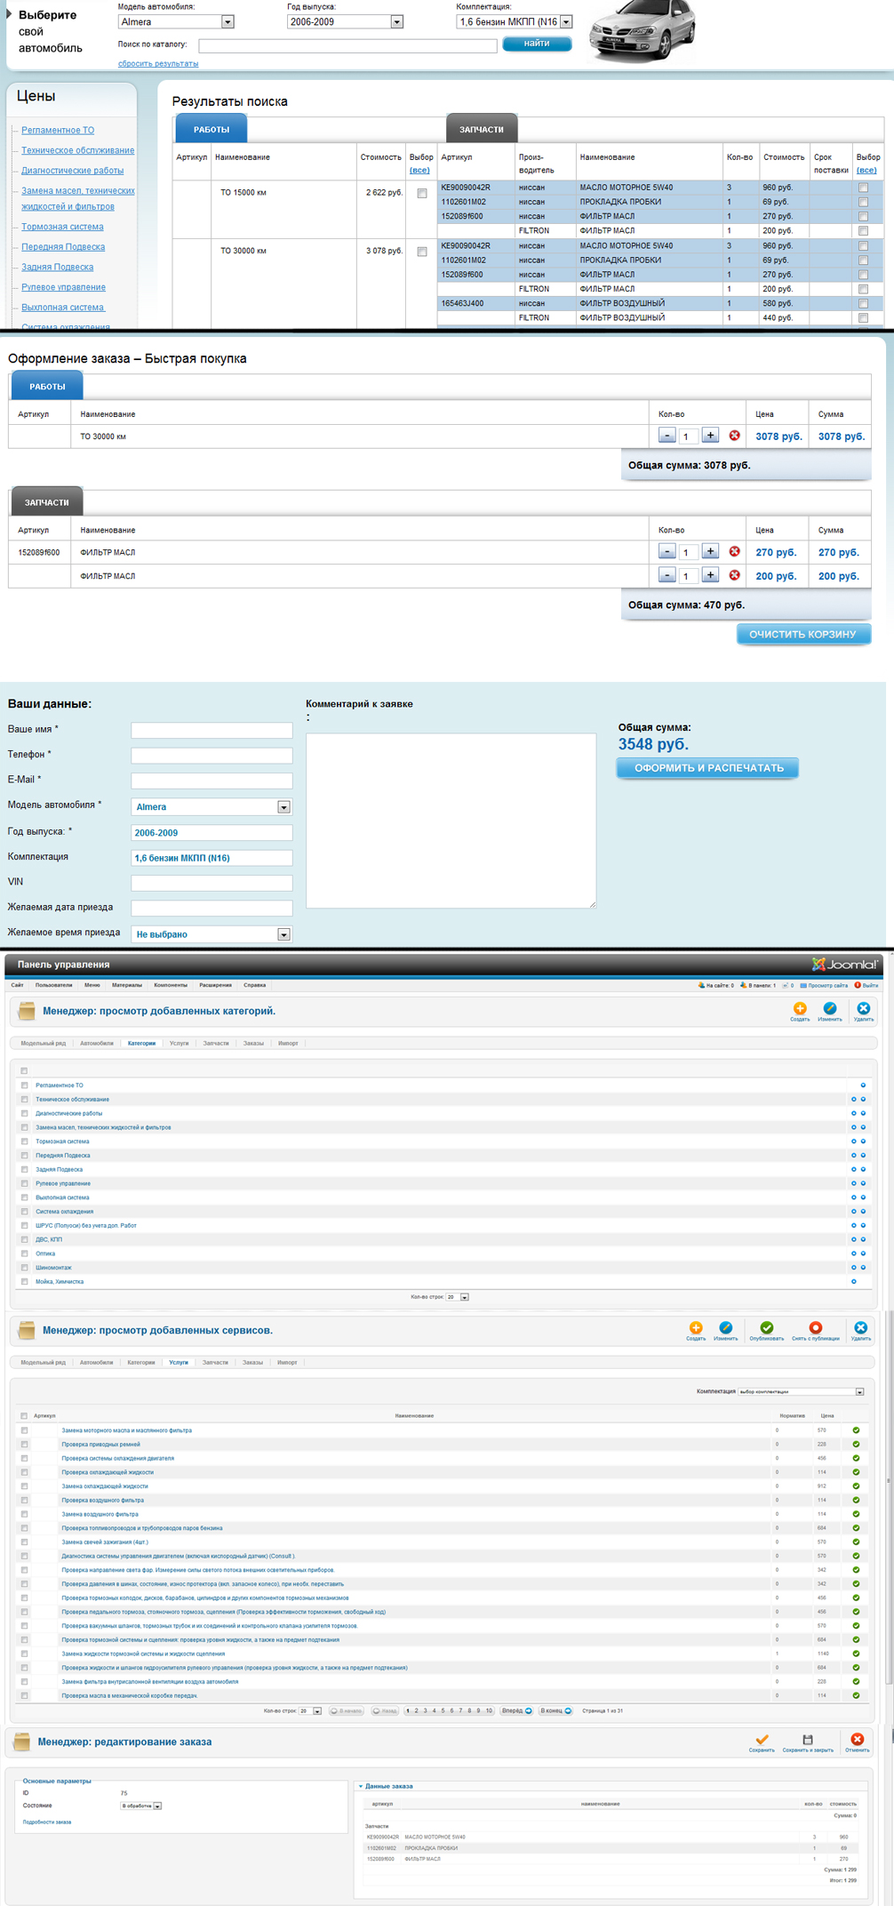Click Вперёд pagination button

[x=517, y=1710]
